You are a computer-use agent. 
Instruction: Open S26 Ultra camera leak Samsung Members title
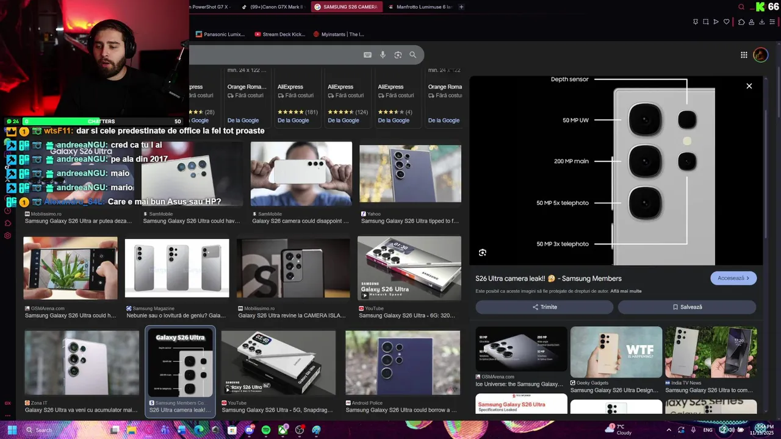549,279
